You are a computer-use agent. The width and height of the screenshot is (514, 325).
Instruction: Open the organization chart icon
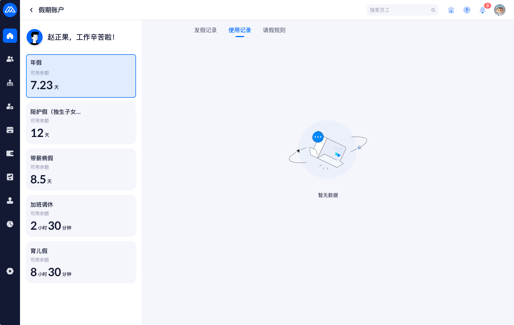point(10,83)
